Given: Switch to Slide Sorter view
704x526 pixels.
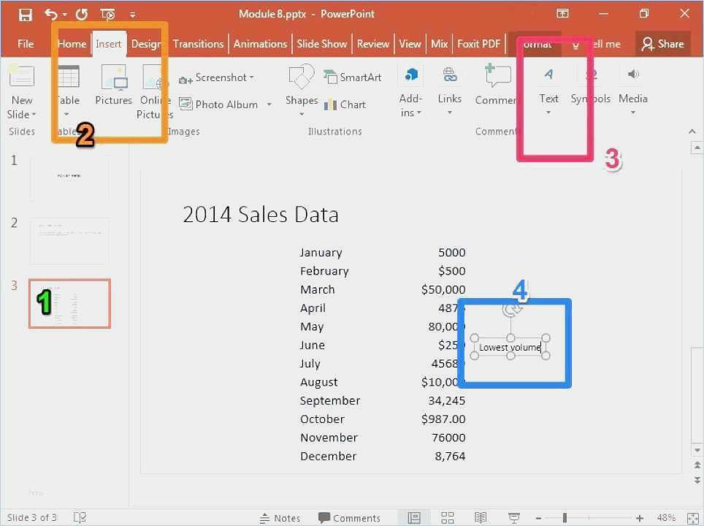Looking at the screenshot, I should (x=447, y=518).
